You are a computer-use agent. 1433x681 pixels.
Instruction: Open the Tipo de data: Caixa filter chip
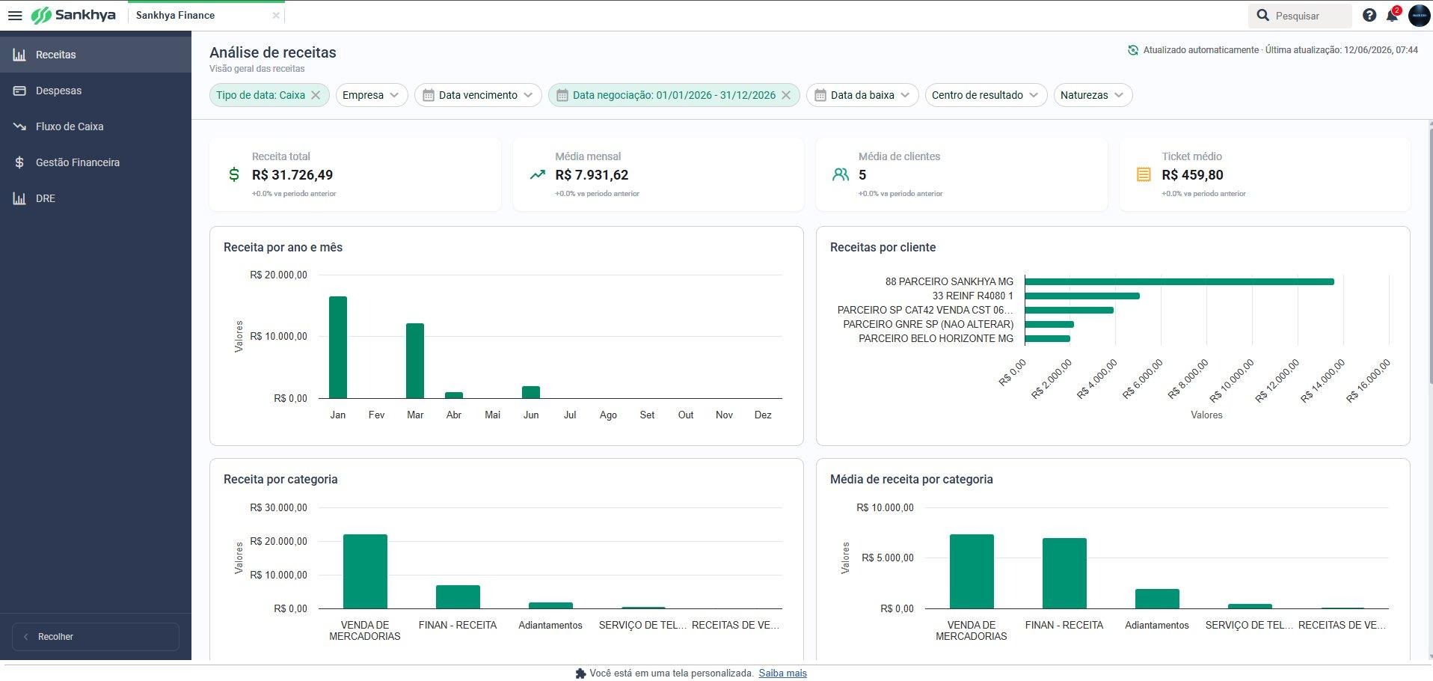(x=260, y=95)
